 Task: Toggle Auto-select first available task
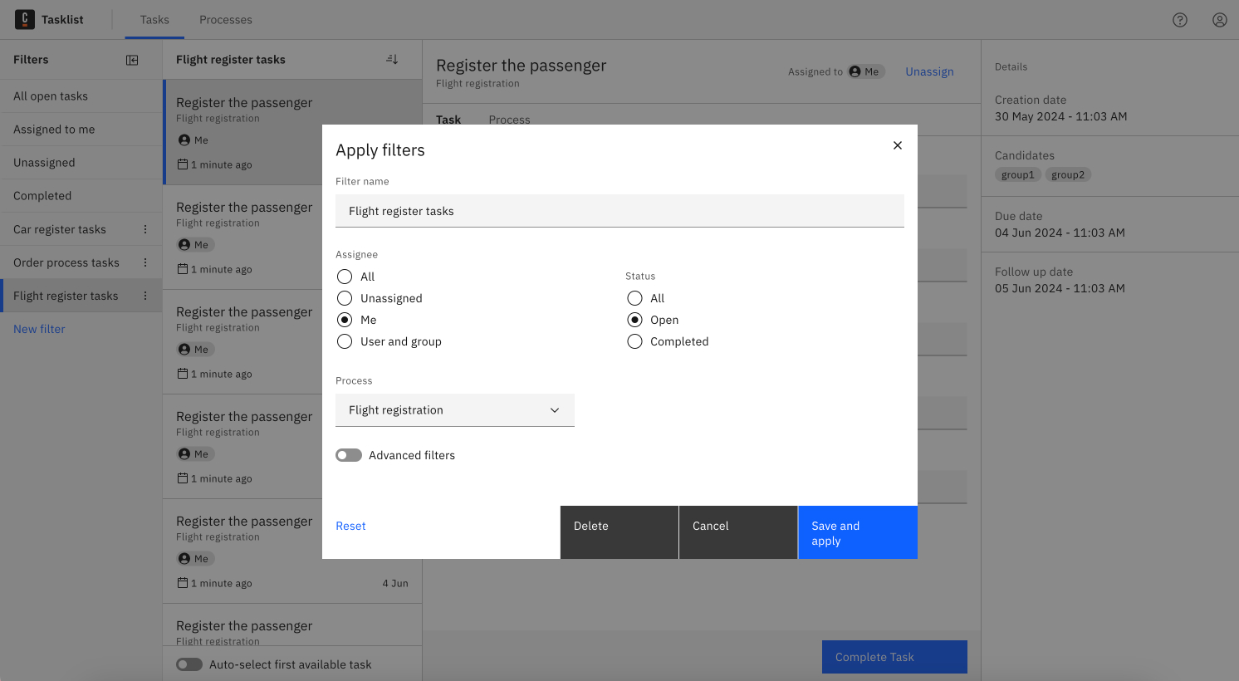(x=189, y=664)
